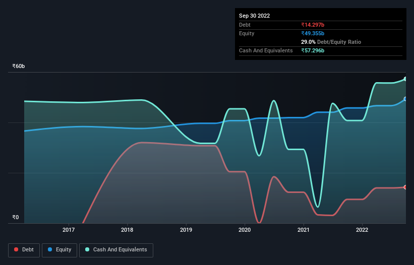Click the 2018 x-axis label
The width and height of the screenshot is (414, 265).
127,230
